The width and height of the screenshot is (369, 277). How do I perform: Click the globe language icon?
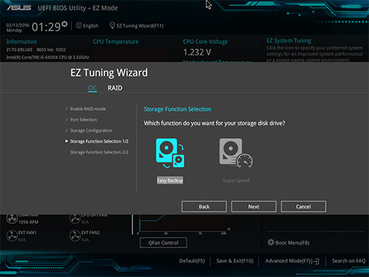coord(79,25)
